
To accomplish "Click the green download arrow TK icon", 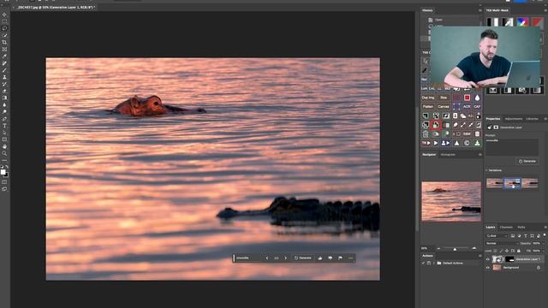I will 477,143.
